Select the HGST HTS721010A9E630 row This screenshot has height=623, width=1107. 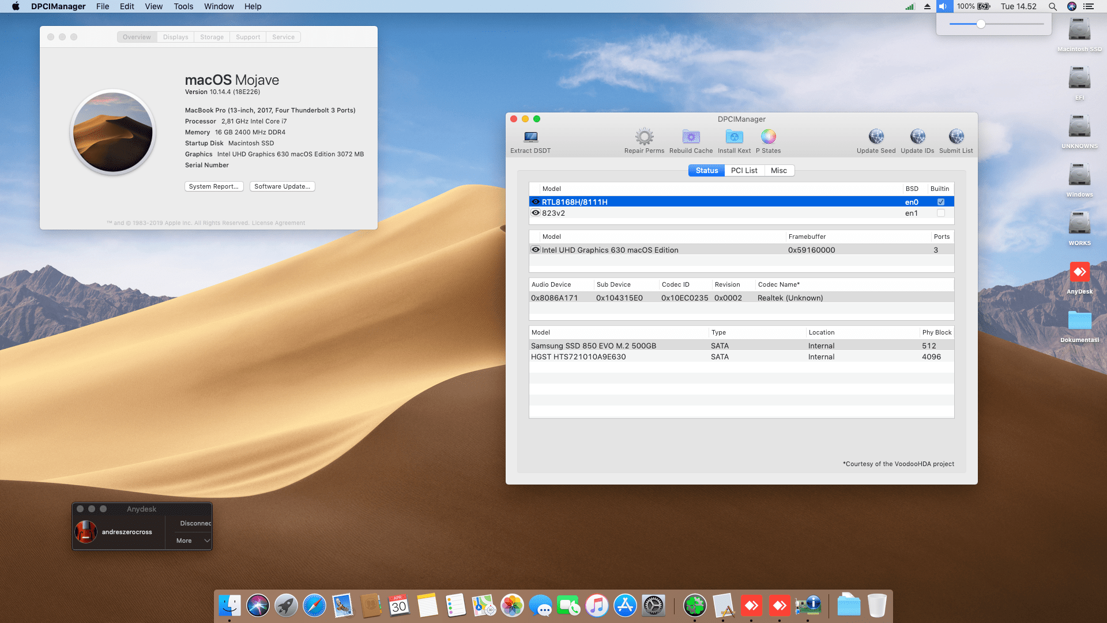point(741,356)
